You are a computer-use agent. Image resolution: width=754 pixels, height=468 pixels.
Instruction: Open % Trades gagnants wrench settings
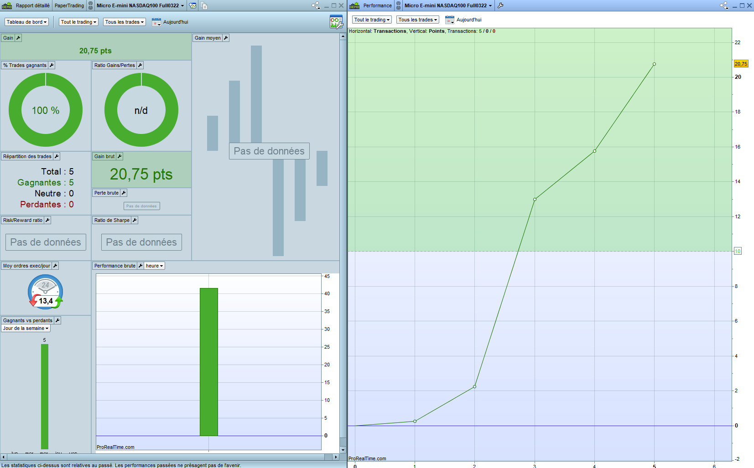click(52, 65)
